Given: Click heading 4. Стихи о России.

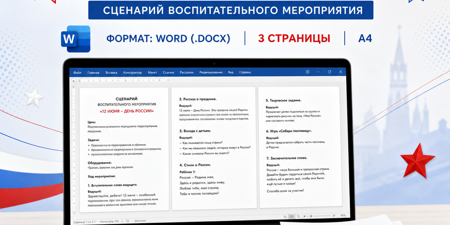Looking at the screenshot, I should [x=195, y=165].
